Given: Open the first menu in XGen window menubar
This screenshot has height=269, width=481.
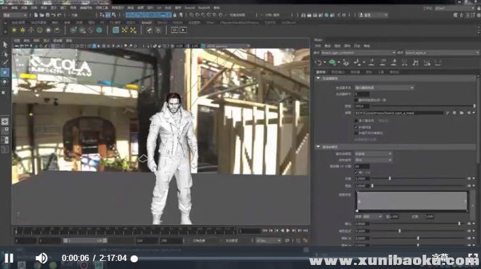Looking at the screenshot, I should coord(318,46).
